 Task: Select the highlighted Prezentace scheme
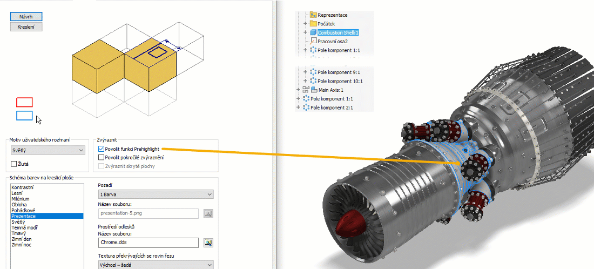point(47,216)
